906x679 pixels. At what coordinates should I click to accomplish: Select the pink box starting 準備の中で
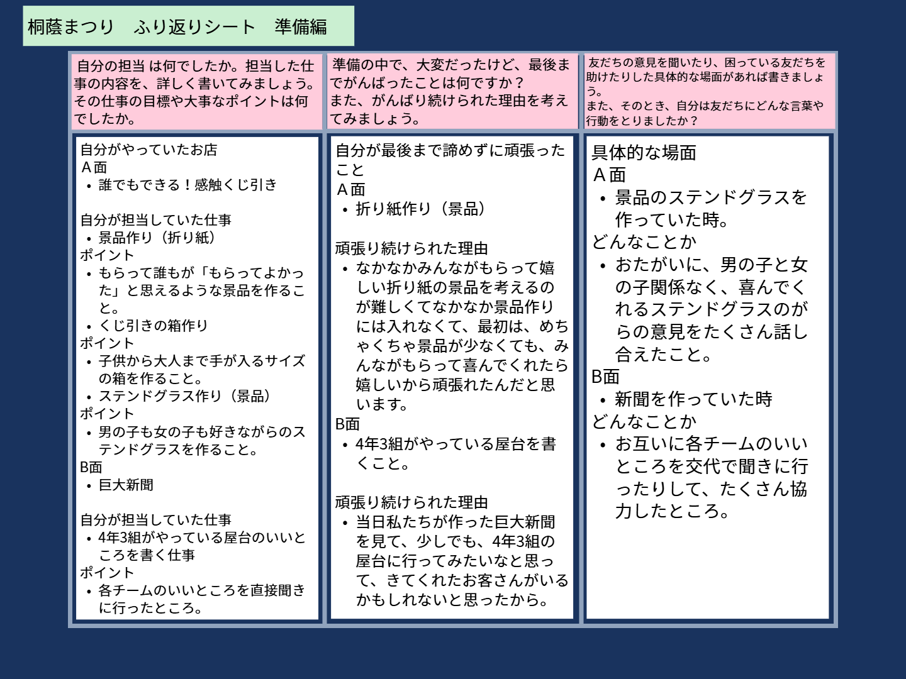tap(450, 92)
